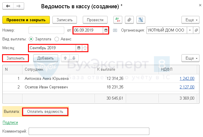
Task: Click the total 30 545,61
Action: pyautogui.click(x=115, y=98)
